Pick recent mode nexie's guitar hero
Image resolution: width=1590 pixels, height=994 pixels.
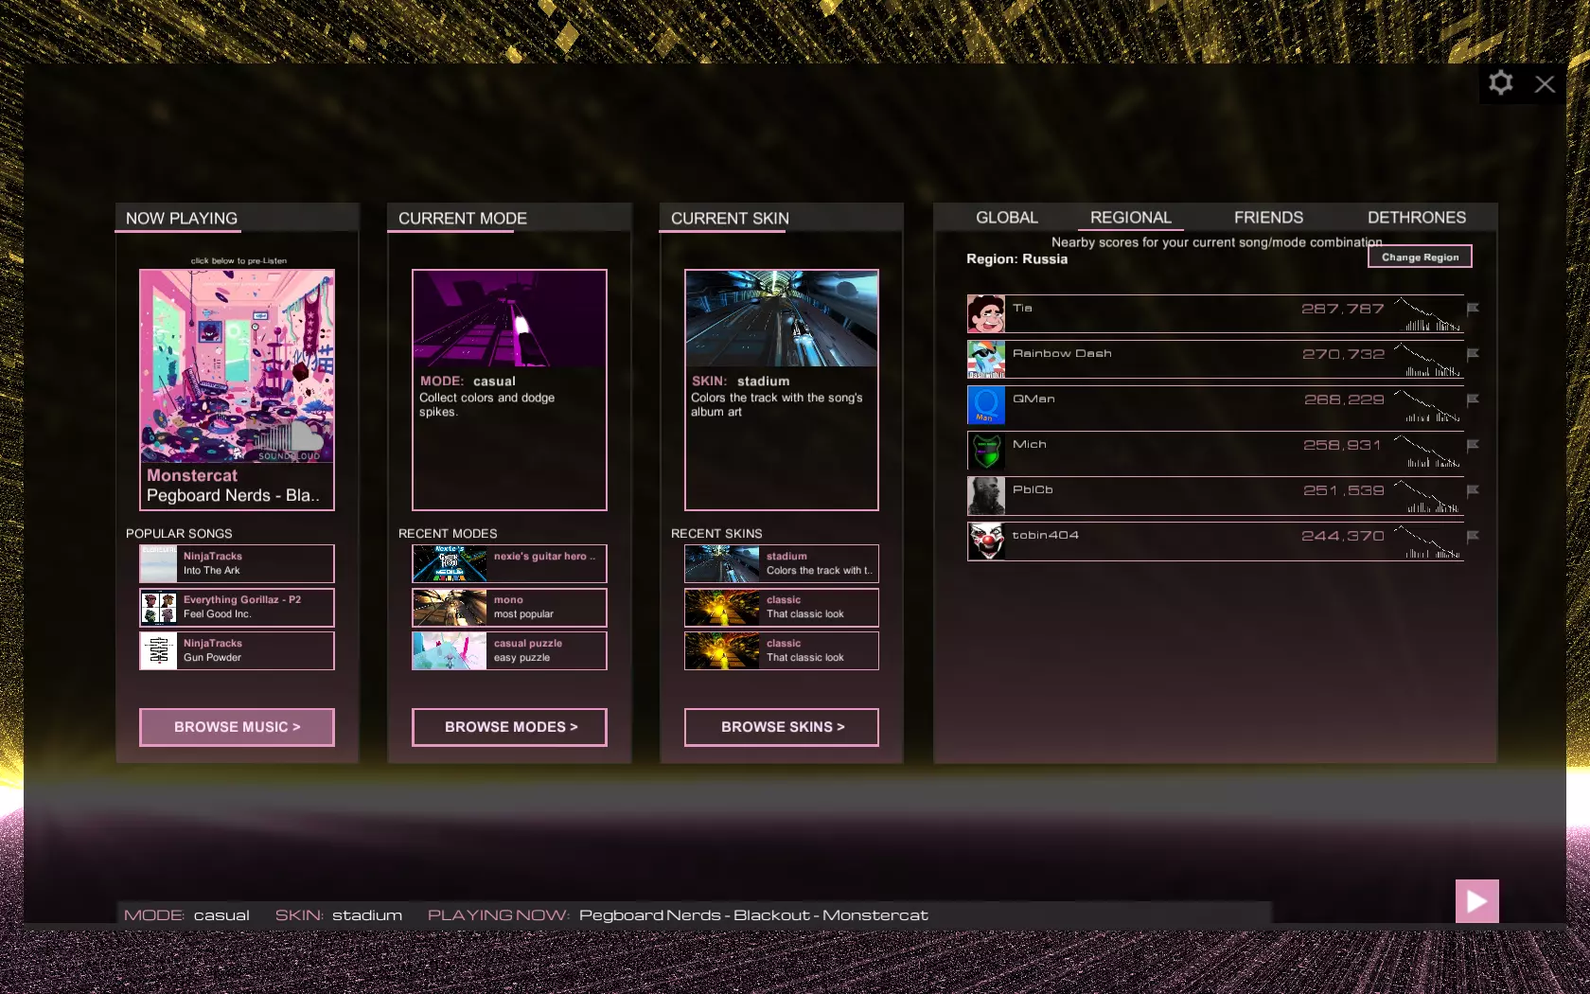coord(509,563)
